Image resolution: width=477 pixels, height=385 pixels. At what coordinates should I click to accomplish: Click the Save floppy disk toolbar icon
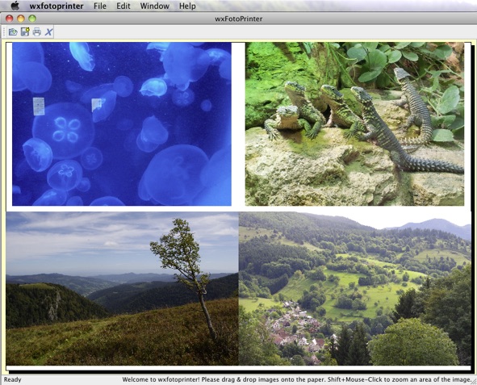click(25, 31)
